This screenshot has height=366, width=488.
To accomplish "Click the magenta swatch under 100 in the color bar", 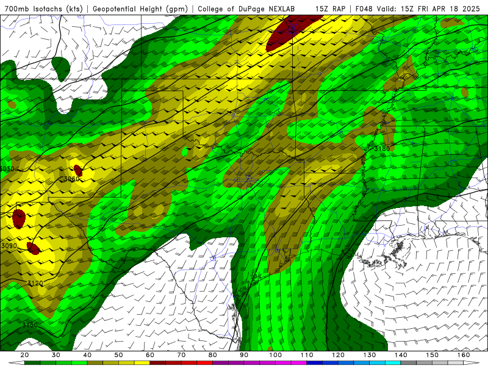I will [283, 363].
